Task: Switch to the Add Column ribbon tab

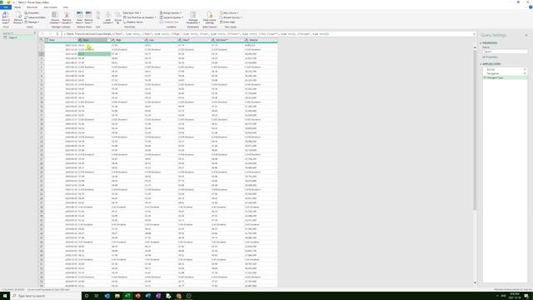Action: click(x=50, y=7)
